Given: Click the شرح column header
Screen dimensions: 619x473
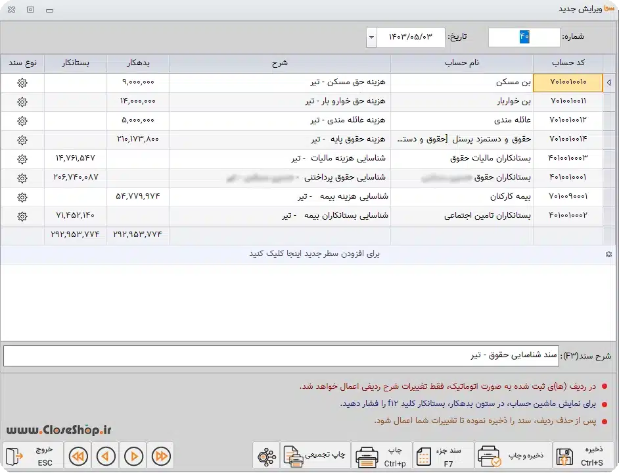Looking at the screenshot, I should tap(280, 63).
